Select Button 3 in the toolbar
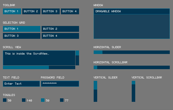Viewport: 173px width, 110px height. [51, 11]
